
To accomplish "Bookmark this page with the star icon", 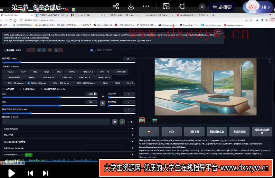I will [251, 20].
